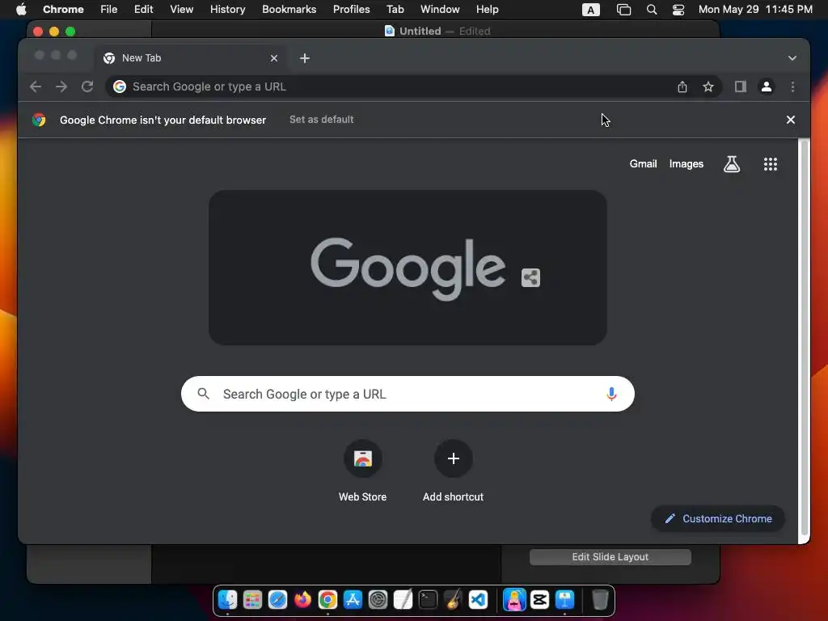Image resolution: width=828 pixels, height=621 pixels.
Task: Open the Tab menu
Action: (x=395, y=10)
